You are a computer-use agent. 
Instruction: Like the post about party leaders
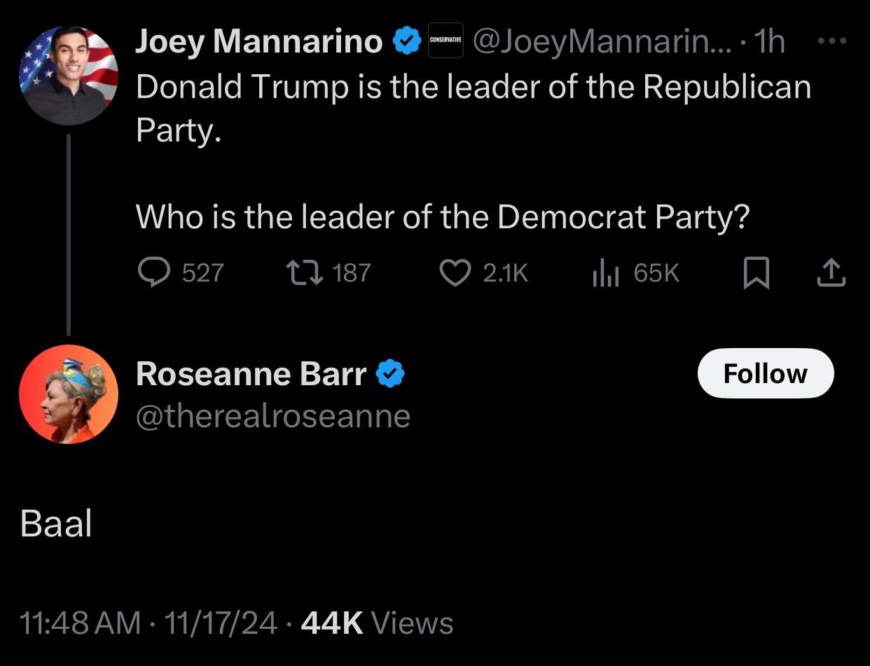tap(455, 273)
